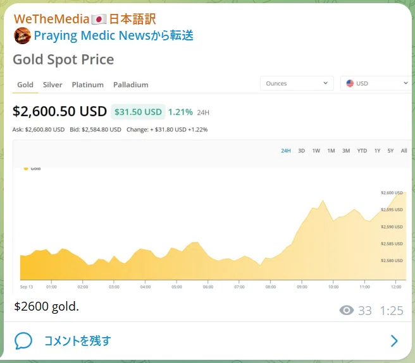Click the Gold legend dot in chart
The image size is (415, 363).
coord(26,169)
